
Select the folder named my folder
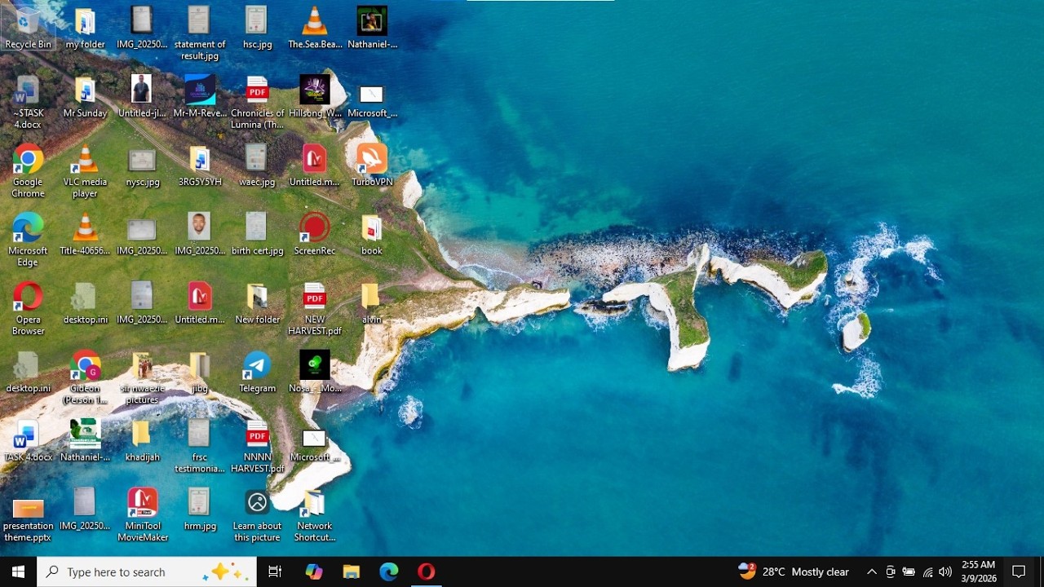click(85, 28)
